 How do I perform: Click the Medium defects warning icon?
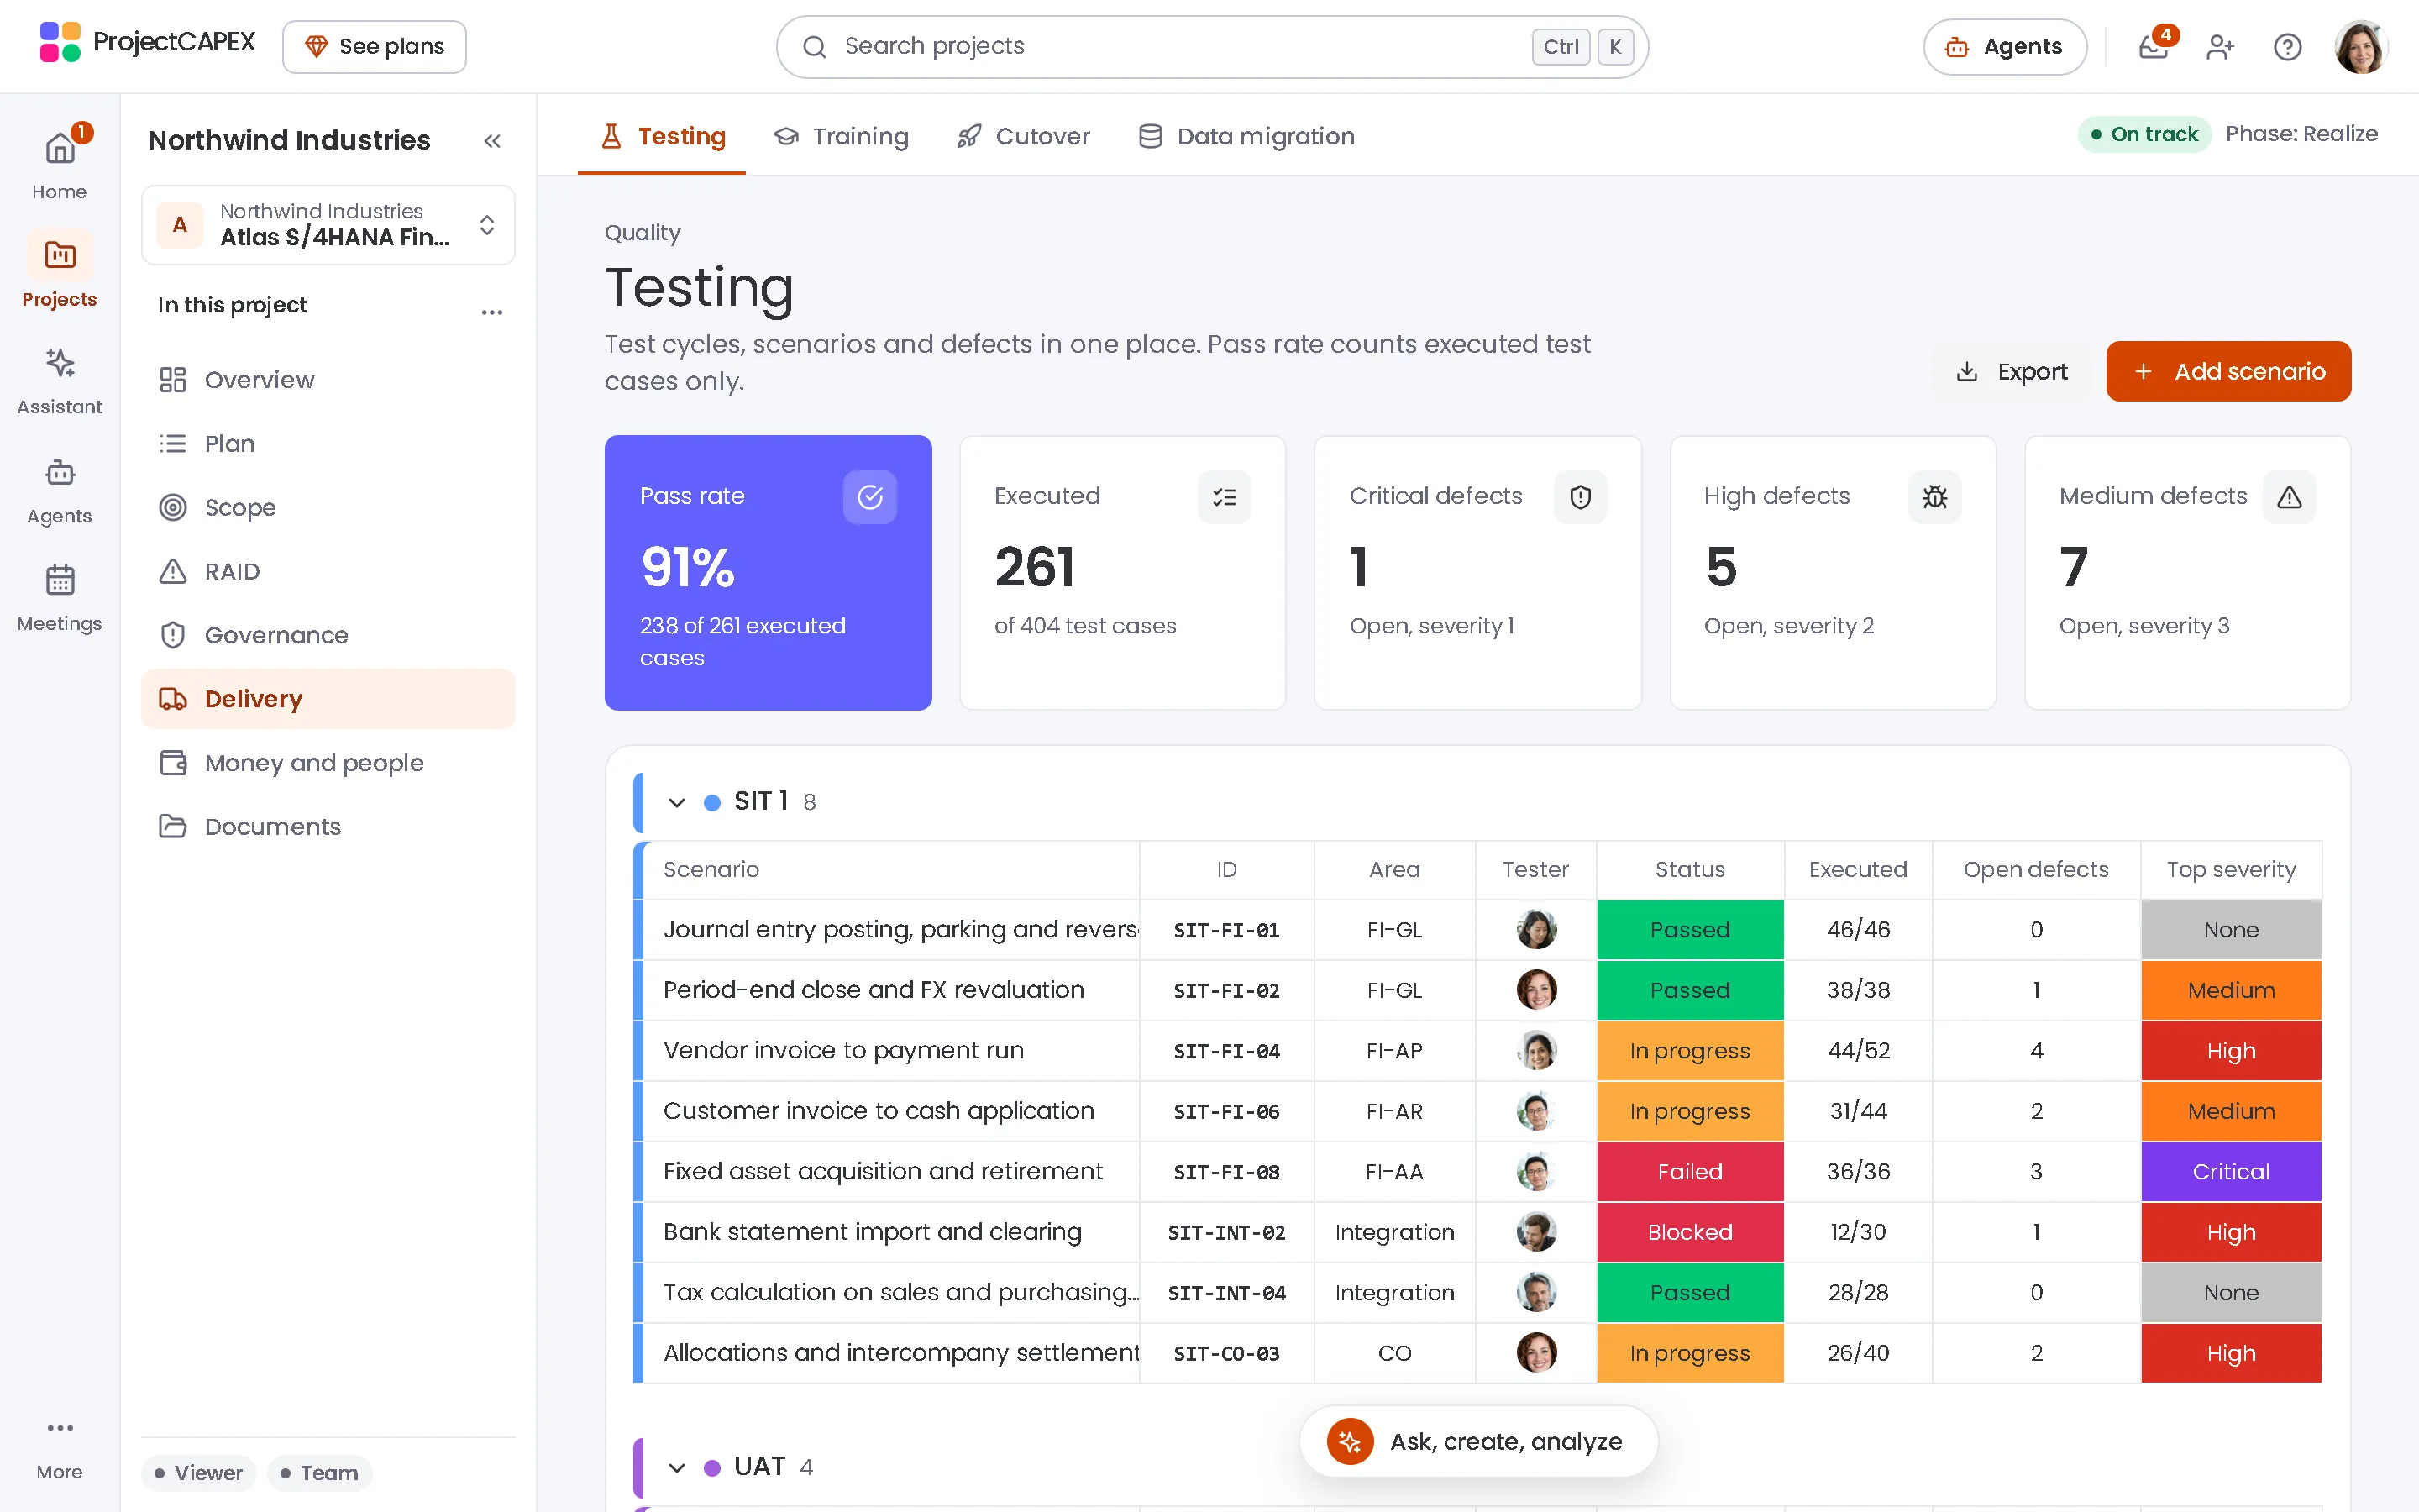(x=2290, y=496)
